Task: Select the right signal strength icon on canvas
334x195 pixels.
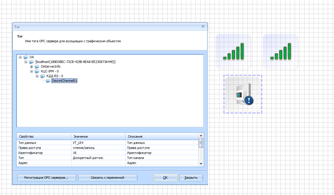Action: 281,51
